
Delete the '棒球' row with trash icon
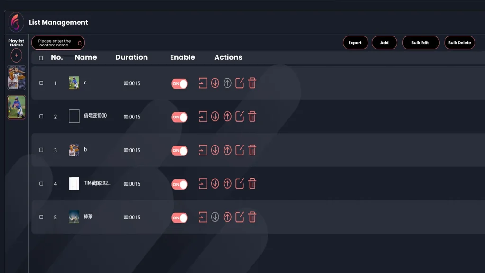[252, 217]
